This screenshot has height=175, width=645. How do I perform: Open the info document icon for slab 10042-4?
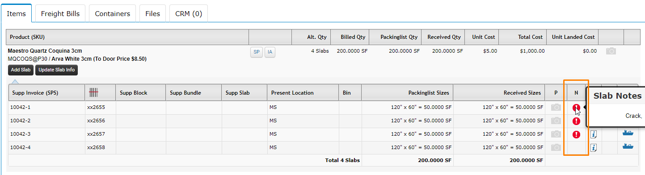coord(594,148)
